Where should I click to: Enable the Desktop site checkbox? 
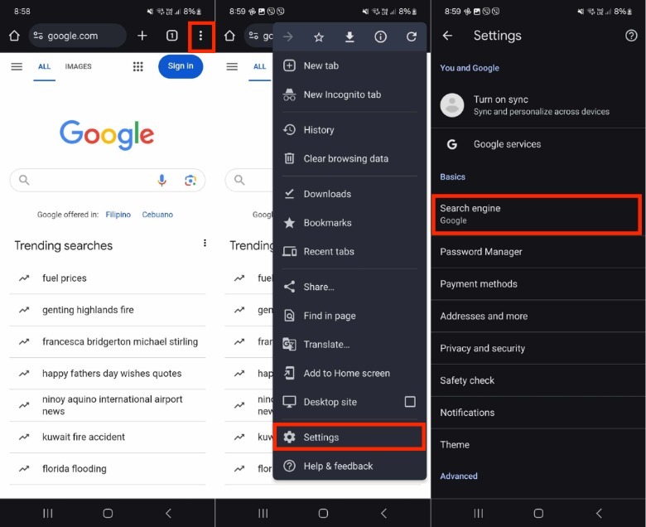coord(409,402)
